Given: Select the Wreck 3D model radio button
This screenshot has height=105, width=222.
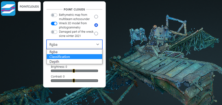Looking at the screenshot, I should click(96, 25).
